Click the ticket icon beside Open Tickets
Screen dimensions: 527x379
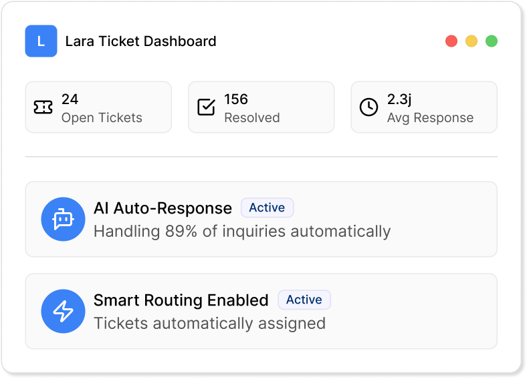pos(43,107)
